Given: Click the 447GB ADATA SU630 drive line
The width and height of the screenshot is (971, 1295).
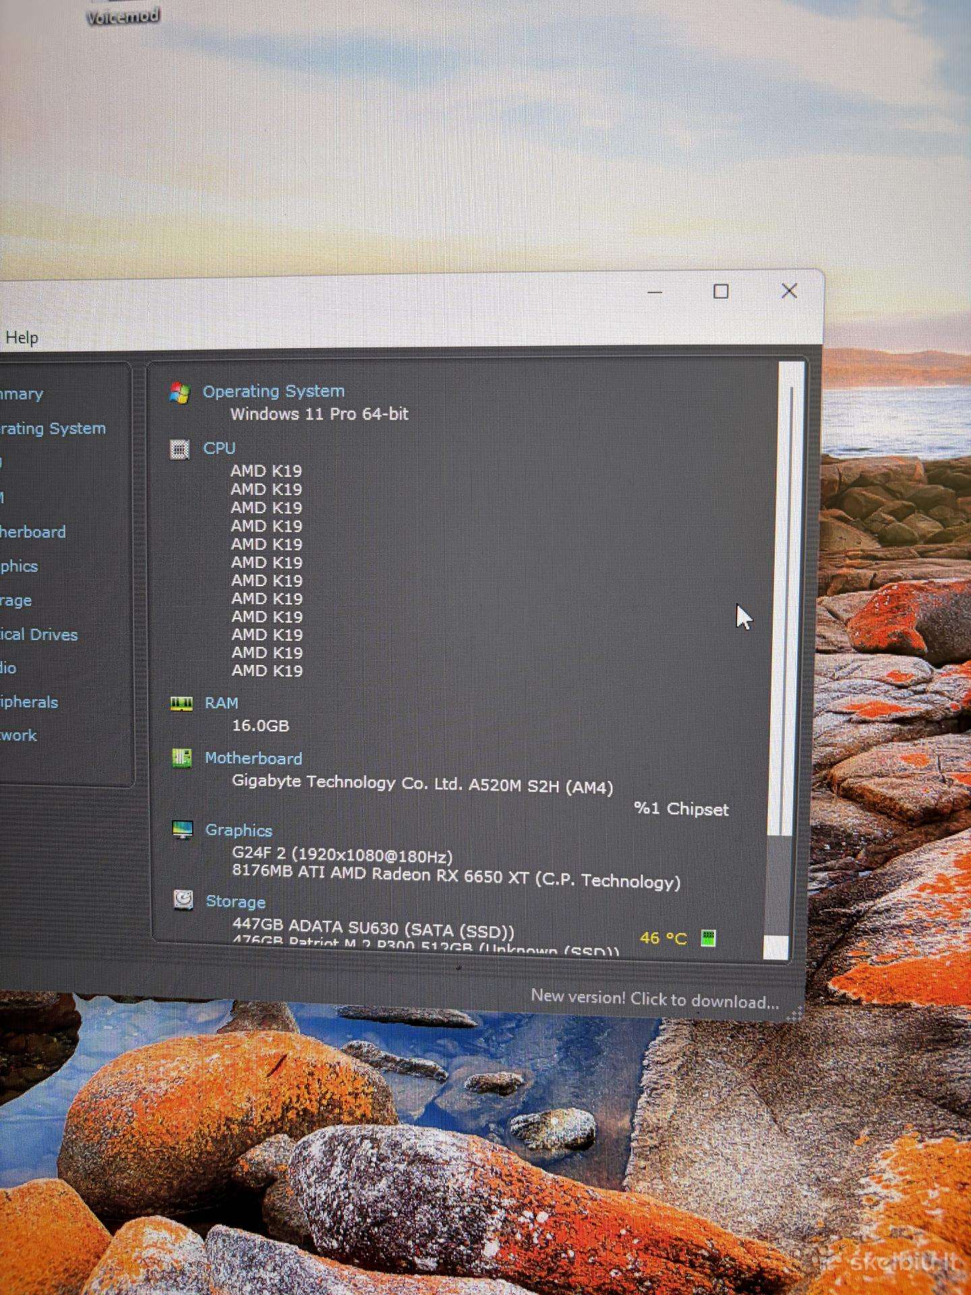Looking at the screenshot, I should click(374, 929).
